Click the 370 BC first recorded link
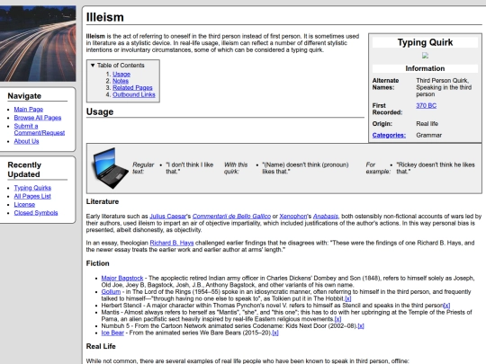486x364 pixels. click(x=427, y=105)
